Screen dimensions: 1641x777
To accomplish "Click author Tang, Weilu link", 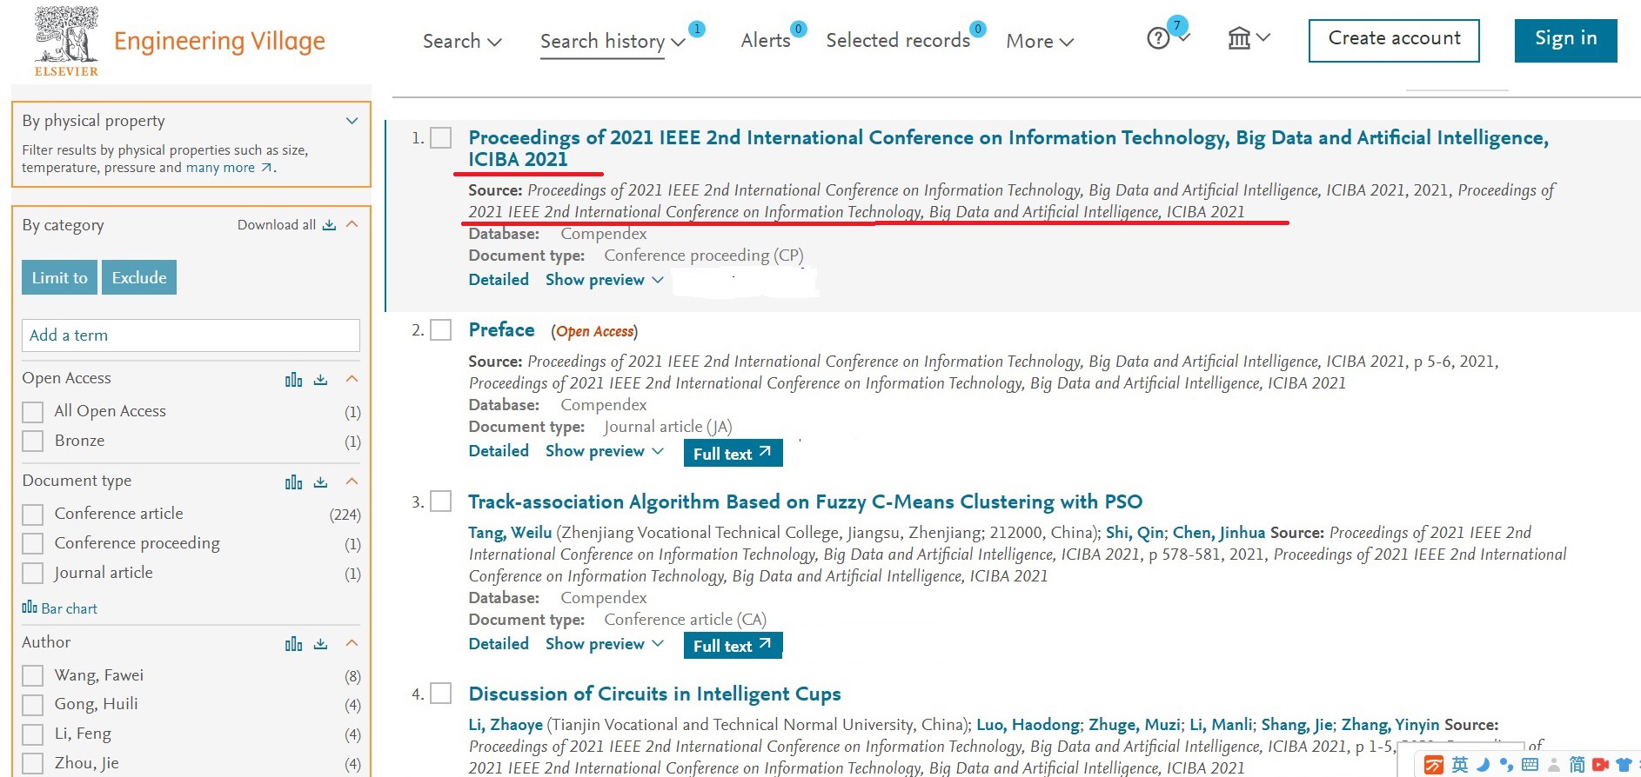I will (510, 533).
